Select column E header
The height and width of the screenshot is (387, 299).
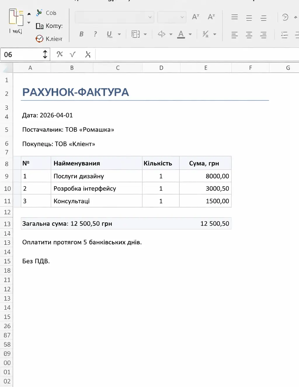(x=206, y=68)
